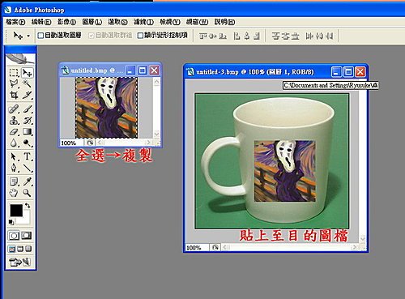Open the 濾鏡 menu
Screen dimensions: 405x299
click(143, 22)
